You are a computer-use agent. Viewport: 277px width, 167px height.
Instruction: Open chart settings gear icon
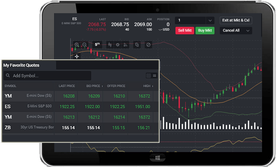pos(118,45)
